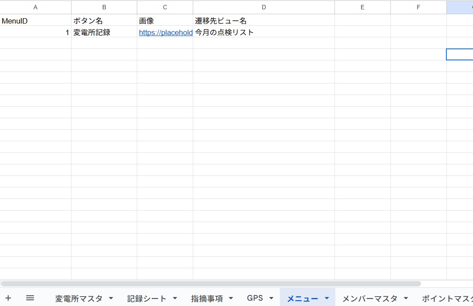Expand the メニュー tab options arrow
Image resolution: width=473 pixels, height=306 pixels.
pos(327,298)
